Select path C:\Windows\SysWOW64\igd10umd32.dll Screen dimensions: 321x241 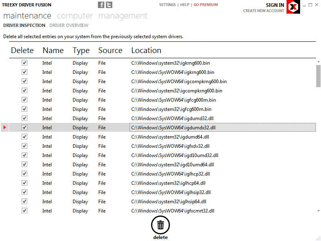click(x=175, y=155)
